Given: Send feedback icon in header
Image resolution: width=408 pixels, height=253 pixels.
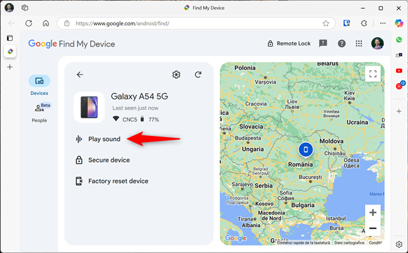Looking at the screenshot, I should tap(323, 43).
